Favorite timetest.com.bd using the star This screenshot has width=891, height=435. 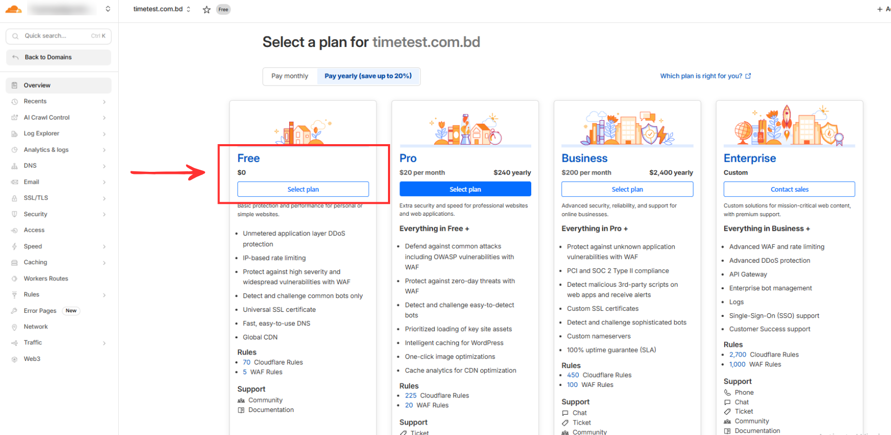206,9
